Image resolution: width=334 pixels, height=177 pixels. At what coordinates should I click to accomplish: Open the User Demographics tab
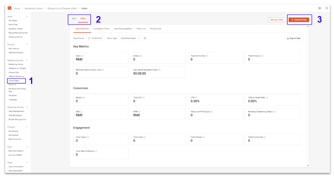tap(123, 29)
